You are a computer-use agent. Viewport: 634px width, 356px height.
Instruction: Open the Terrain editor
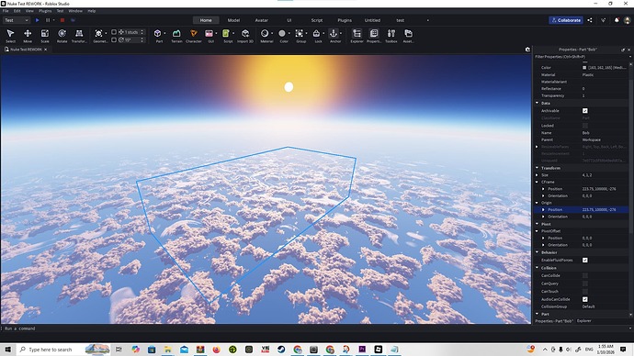click(176, 36)
